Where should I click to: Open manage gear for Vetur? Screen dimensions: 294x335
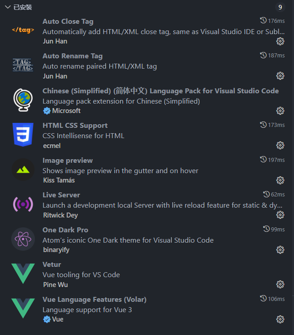point(280,284)
